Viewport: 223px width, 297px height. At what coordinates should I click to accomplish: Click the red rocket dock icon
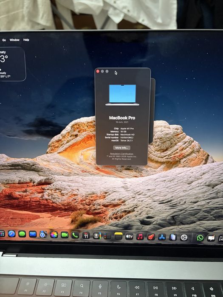click(151, 237)
